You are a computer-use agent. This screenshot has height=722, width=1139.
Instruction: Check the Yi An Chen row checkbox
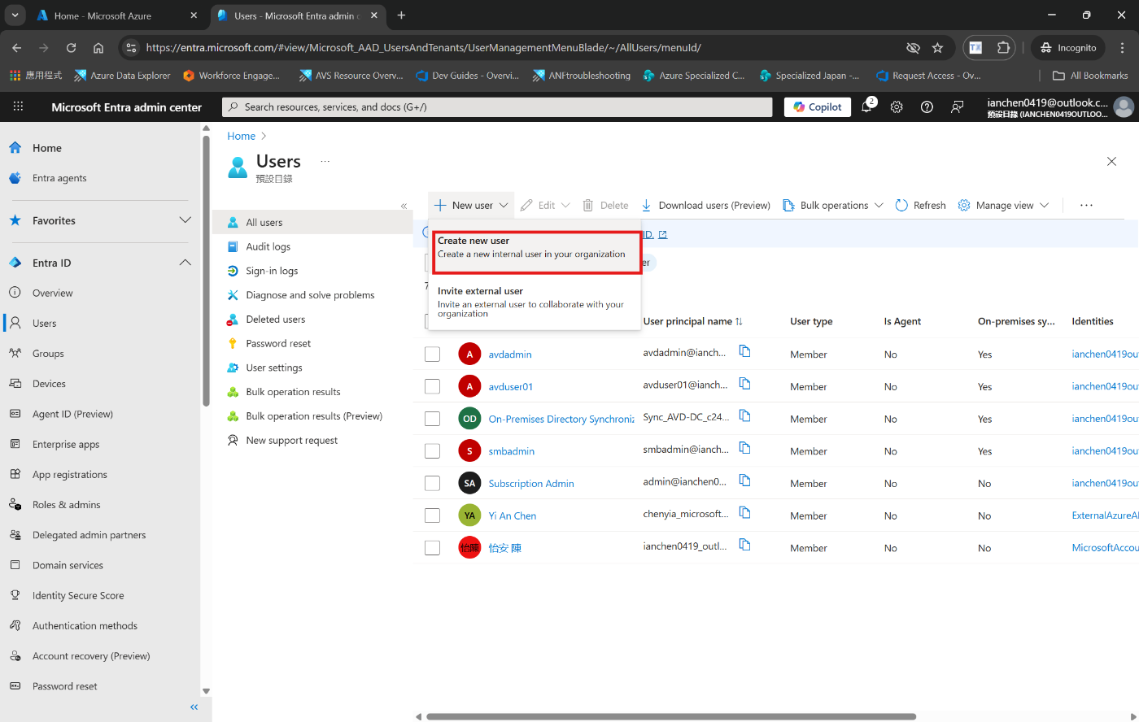(432, 515)
